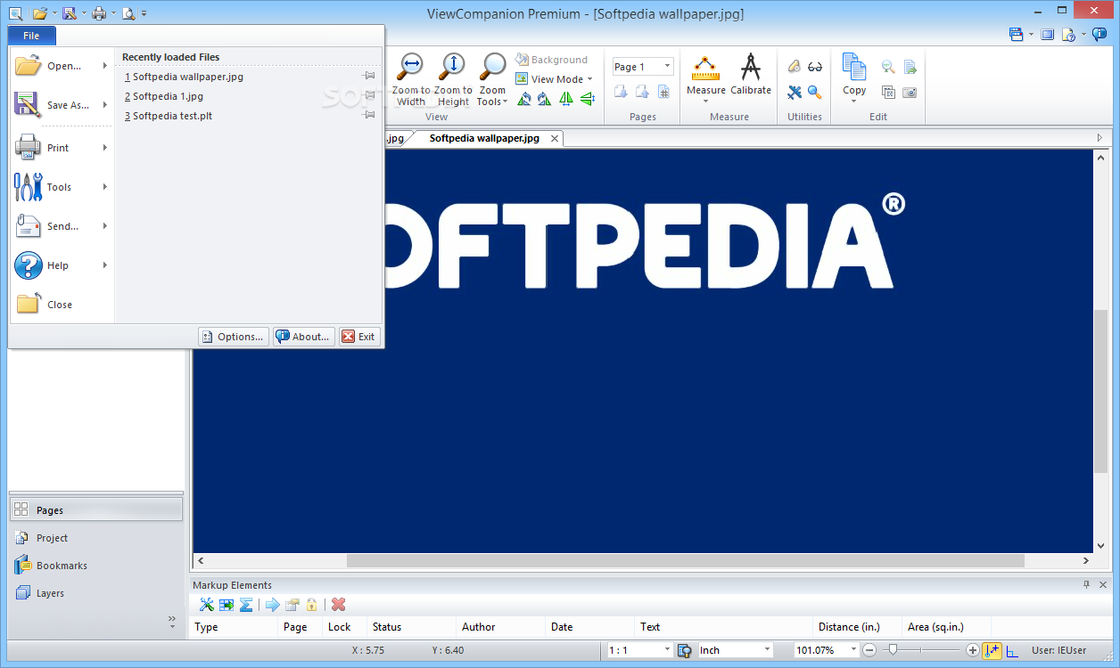Screen dimensions: 1120x668
Task: Expand the View Mode dropdown
Action: point(589,79)
